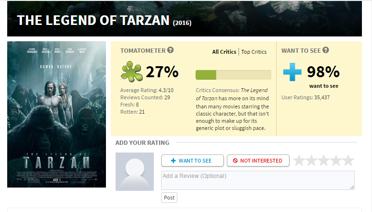Click the large blue plus icon

click(x=292, y=72)
